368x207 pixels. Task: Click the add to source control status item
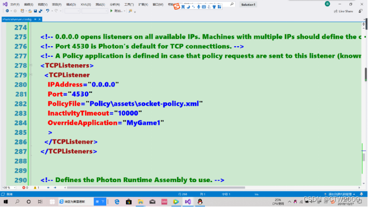click(340, 194)
